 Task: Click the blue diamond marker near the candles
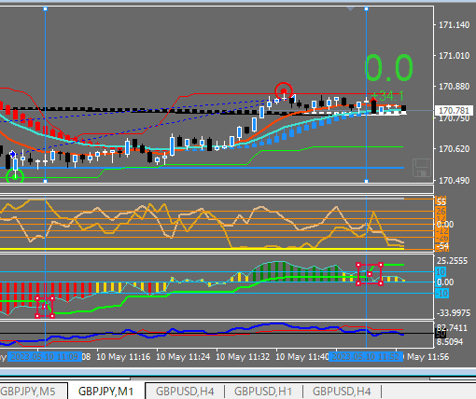point(12,154)
